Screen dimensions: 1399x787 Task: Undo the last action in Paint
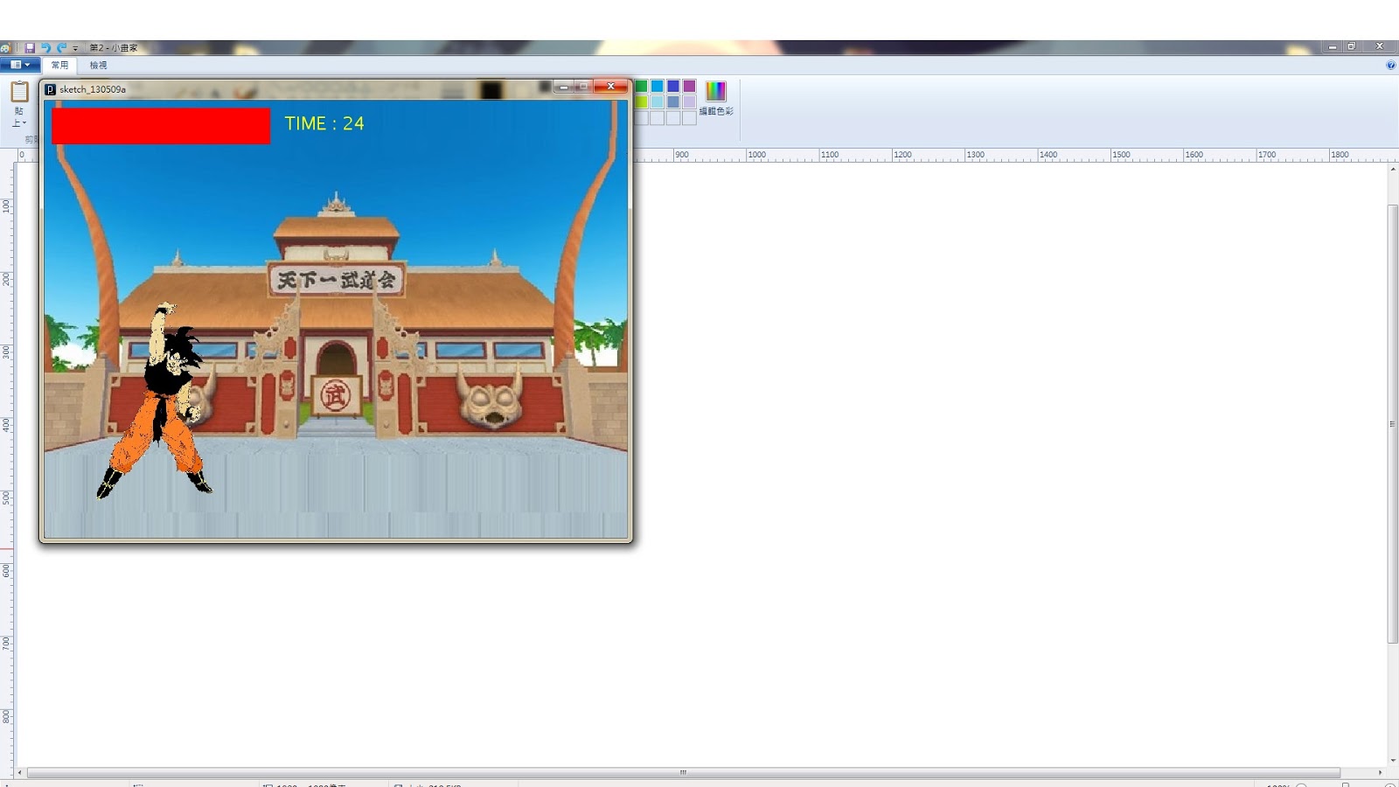point(45,48)
